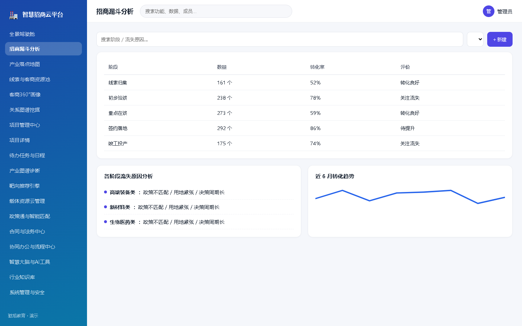Select the 重点在谈 stage cell

tap(118, 113)
